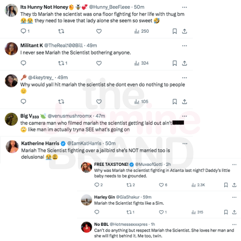
Task: Like the @4keytrey_ tweet
Action: [99, 102]
